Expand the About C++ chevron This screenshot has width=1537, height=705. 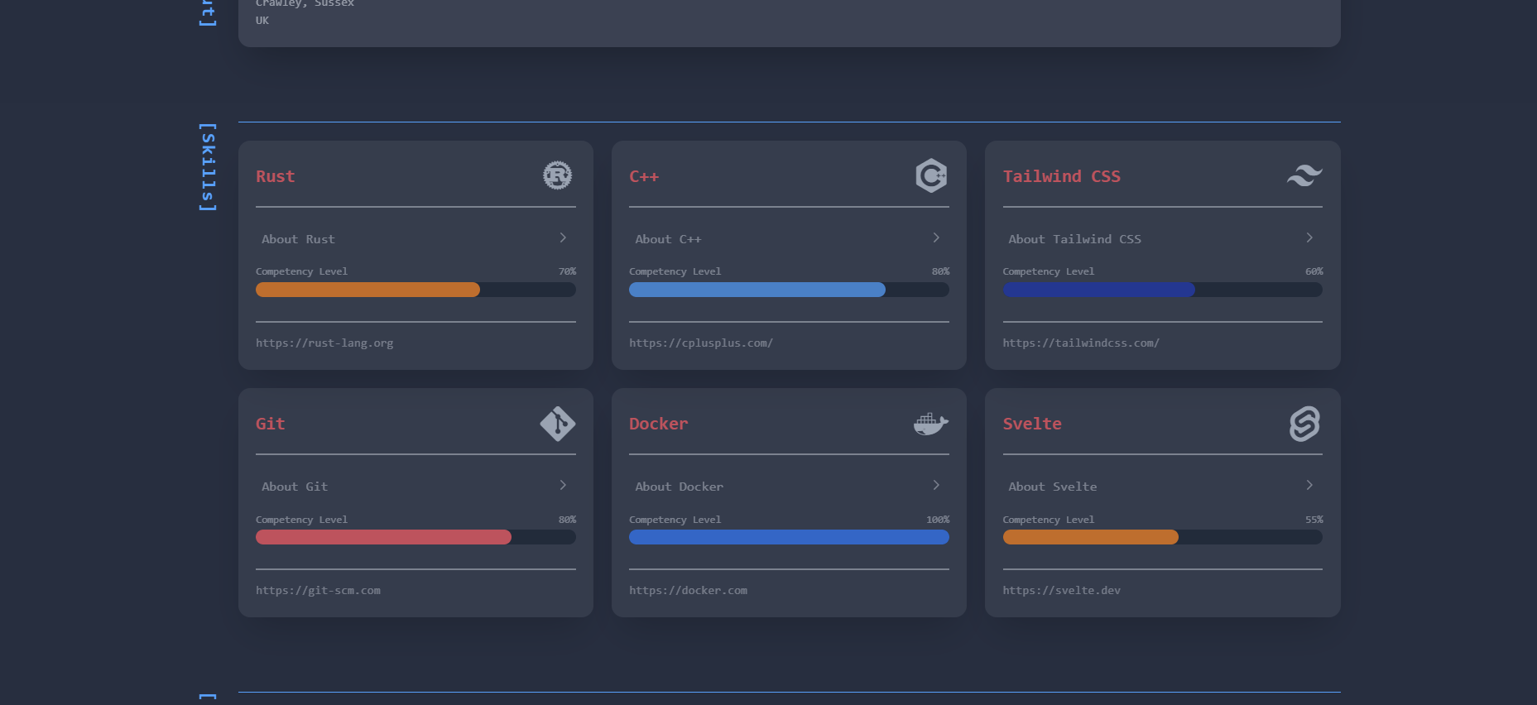pos(936,238)
